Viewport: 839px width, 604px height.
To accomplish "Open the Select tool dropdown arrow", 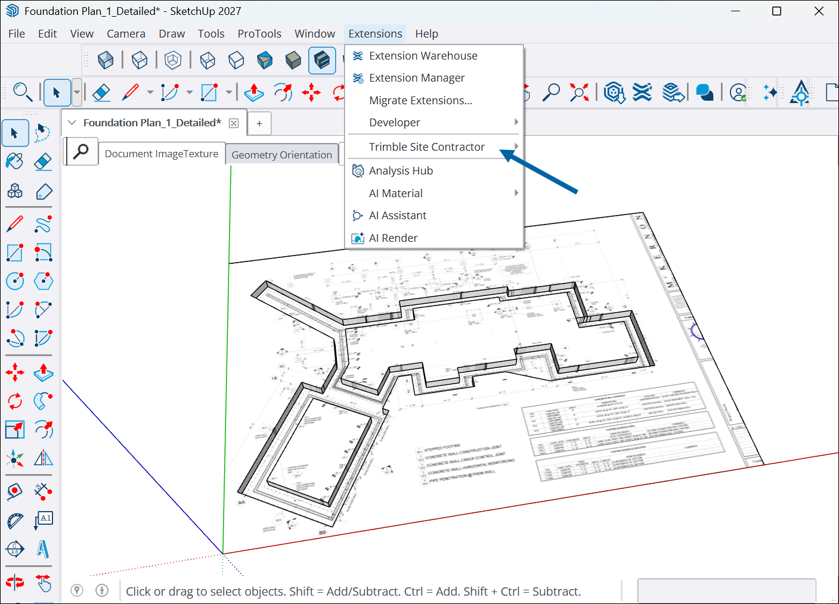I will point(77,92).
